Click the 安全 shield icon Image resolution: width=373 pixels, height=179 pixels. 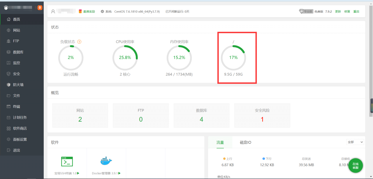click(x=9, y=74)
